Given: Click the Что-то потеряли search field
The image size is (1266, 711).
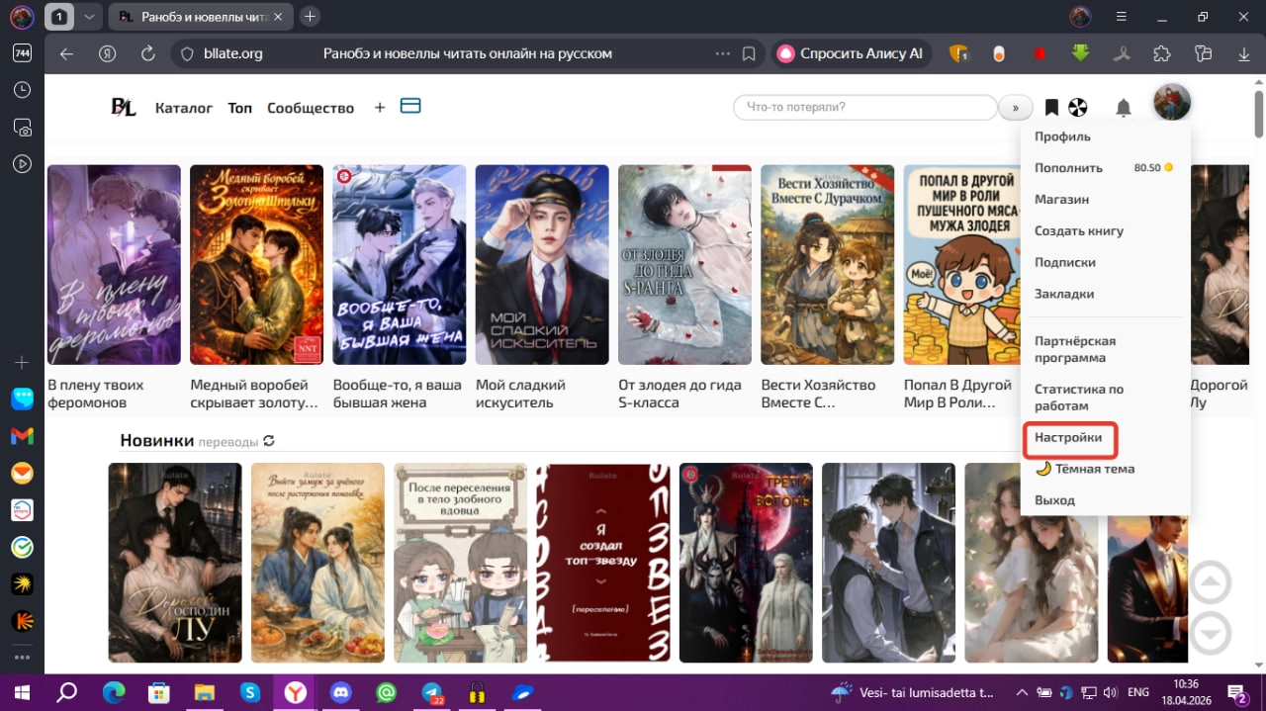Looking at the screenshot, I should [x=865, y=107].
